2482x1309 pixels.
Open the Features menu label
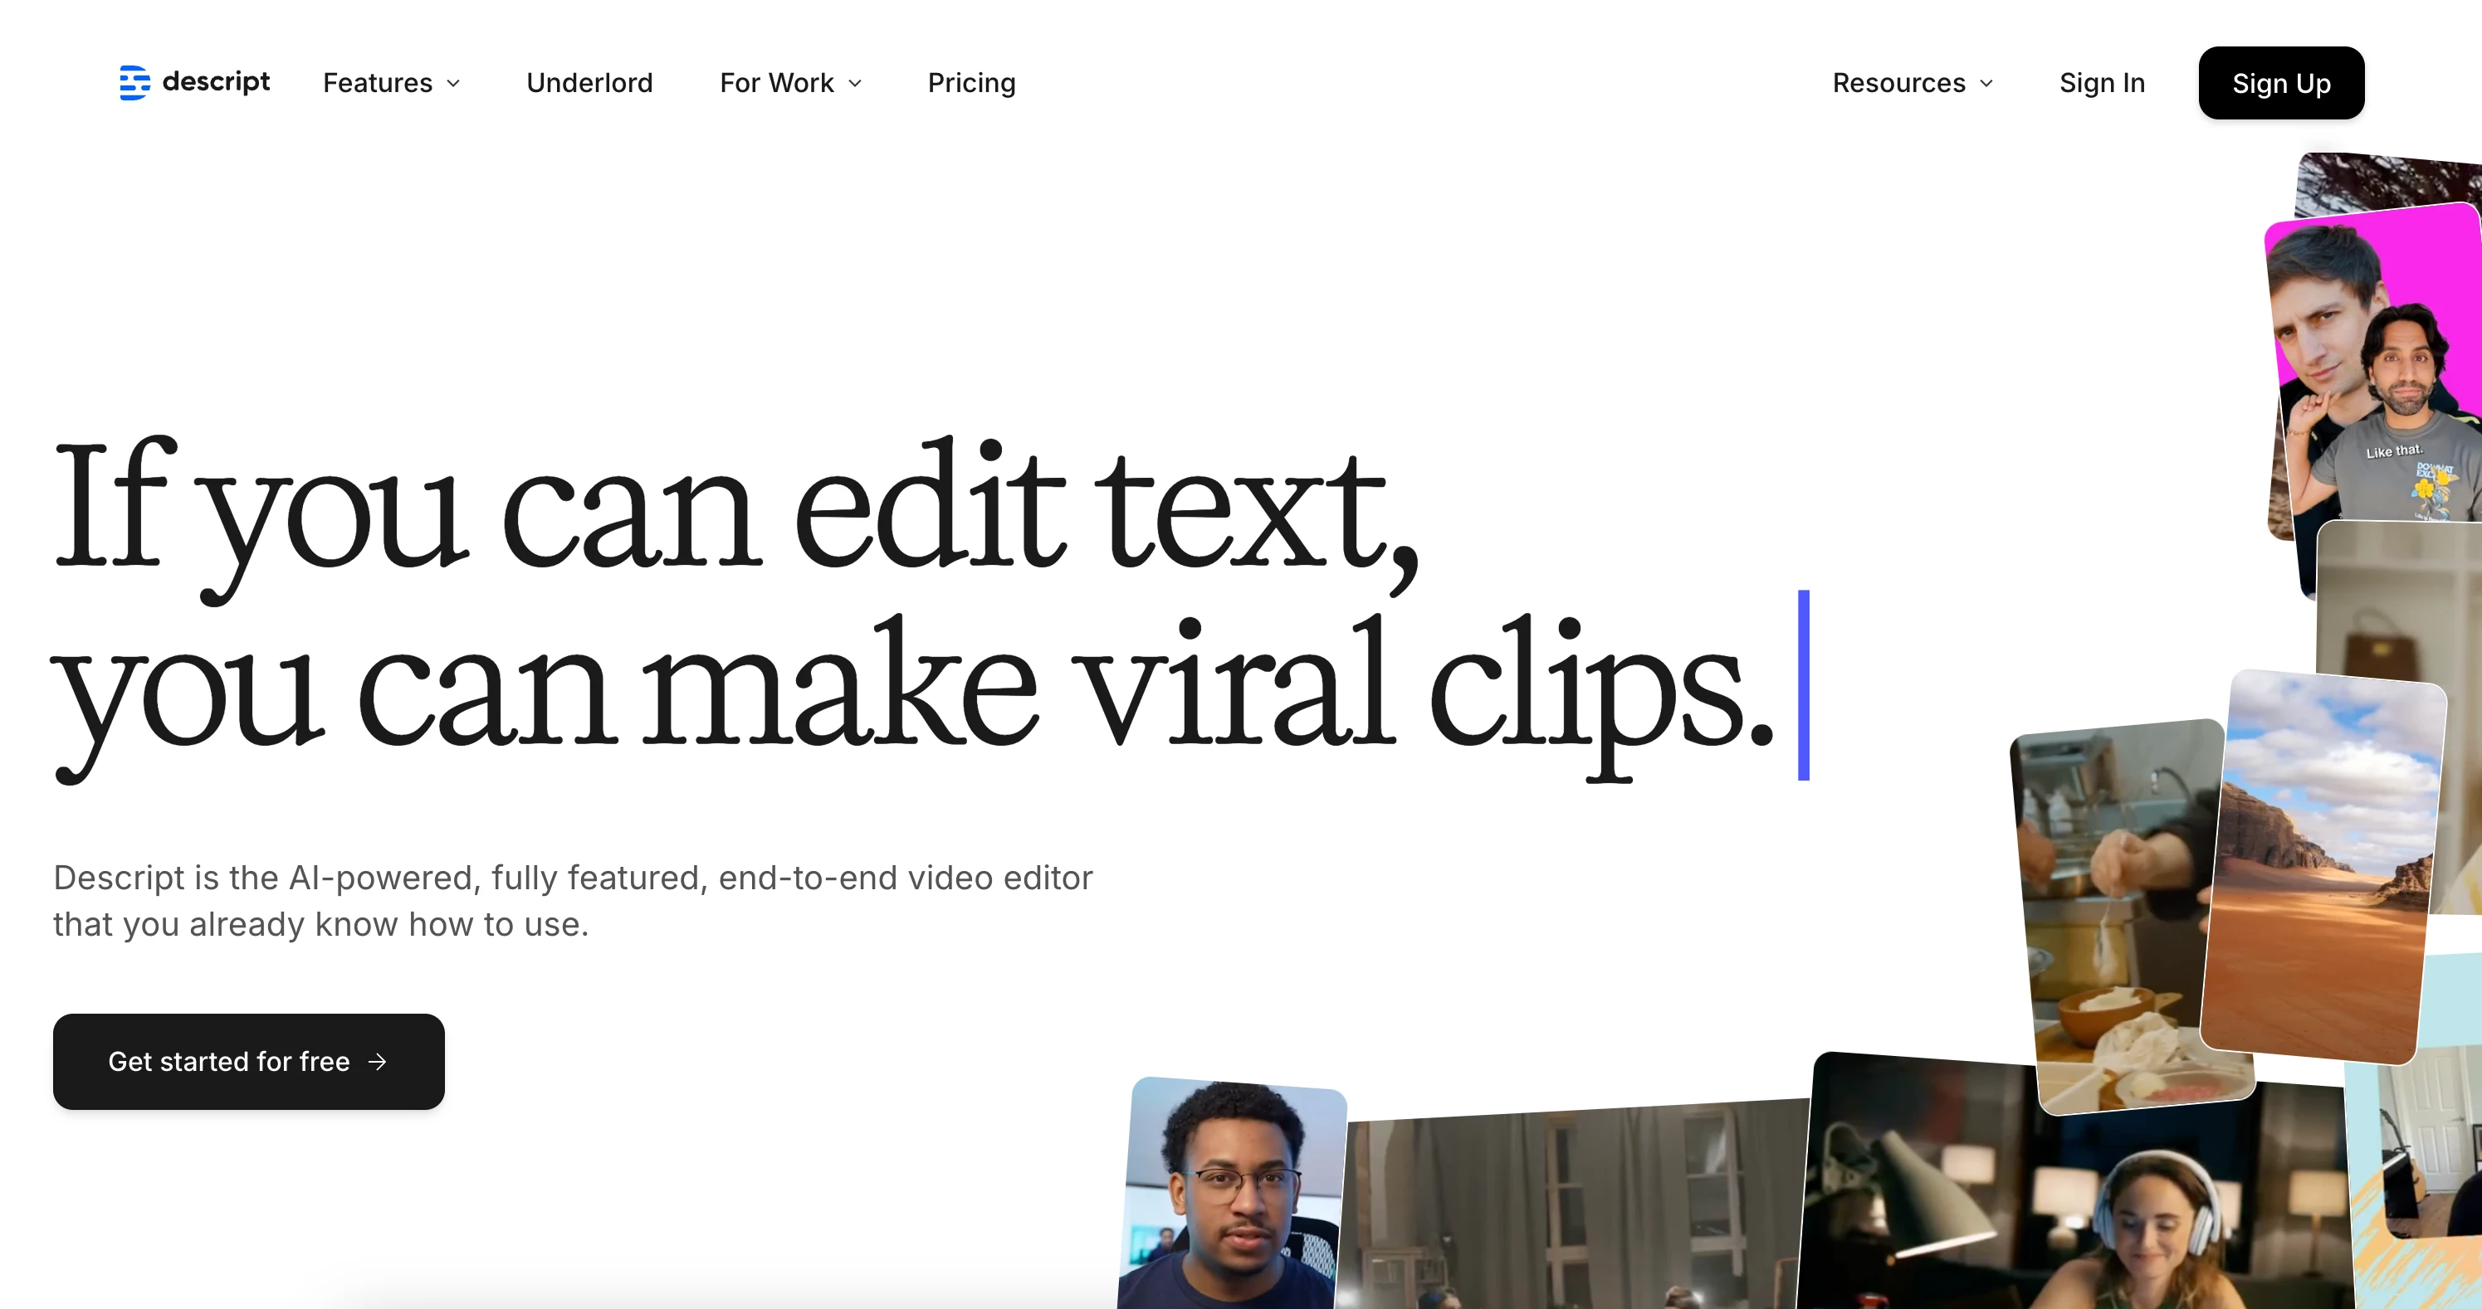tap(378, 84)
